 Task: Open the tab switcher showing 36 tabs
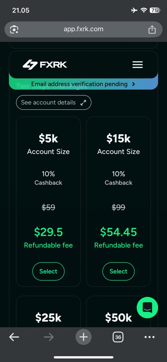pyautogui.click(x=118, y=337)
